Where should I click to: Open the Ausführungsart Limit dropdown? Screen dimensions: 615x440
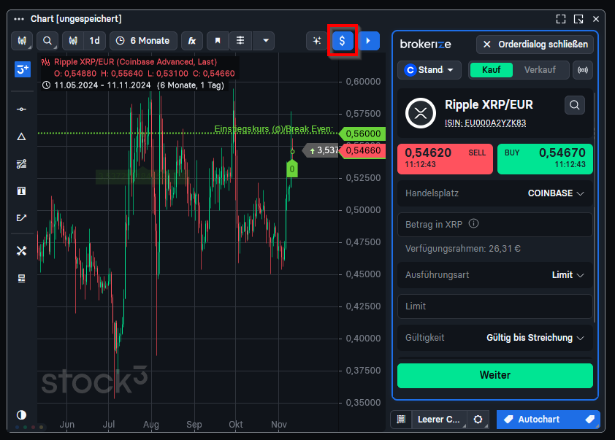point(495,275)
